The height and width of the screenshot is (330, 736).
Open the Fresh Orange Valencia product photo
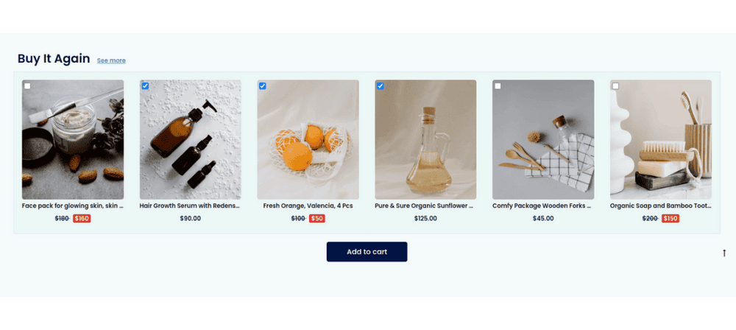click(308, 140)
